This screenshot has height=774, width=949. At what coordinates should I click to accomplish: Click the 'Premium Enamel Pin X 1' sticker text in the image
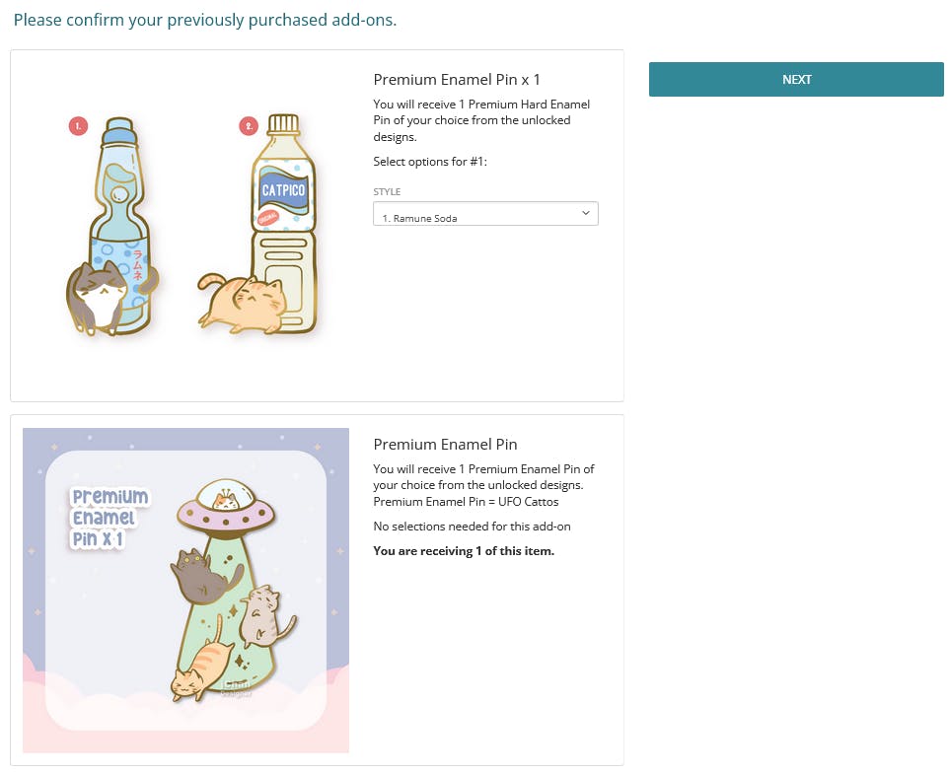(109, 518)
